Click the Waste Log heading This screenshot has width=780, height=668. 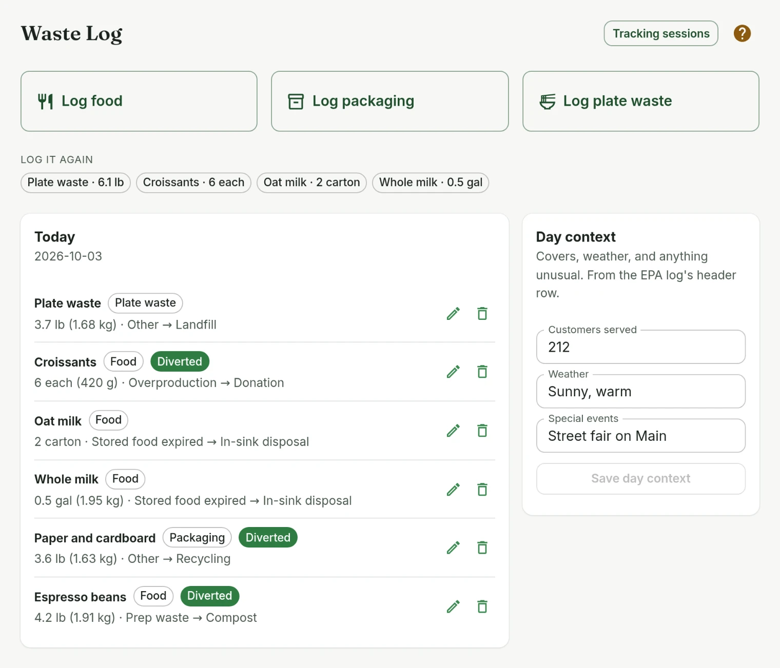[x=72, y=34]
